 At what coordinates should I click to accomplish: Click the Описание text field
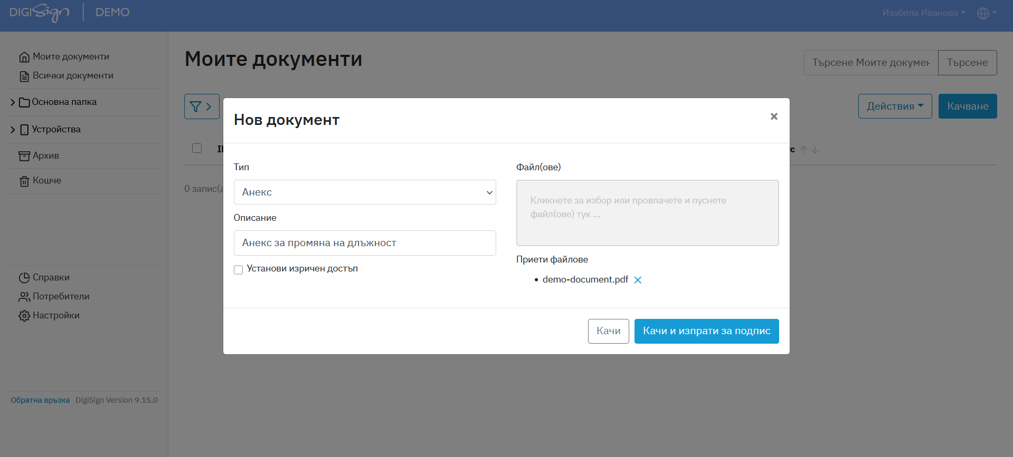coord(364,243)
